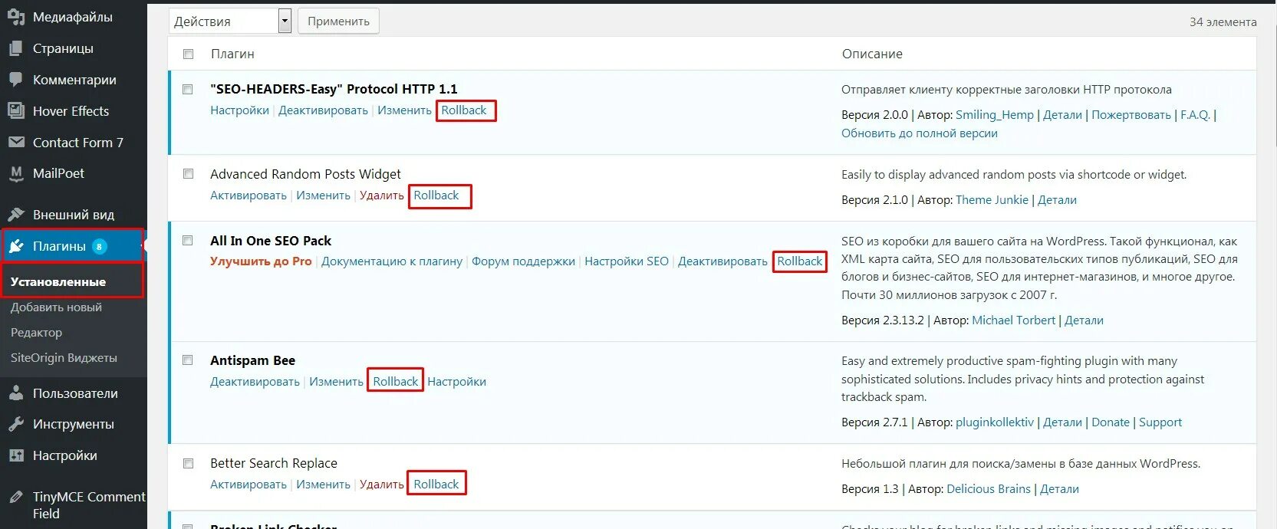Click the TinyMCE Comment Field pencil icon
1277x529 pixels.
coord(16,497)
